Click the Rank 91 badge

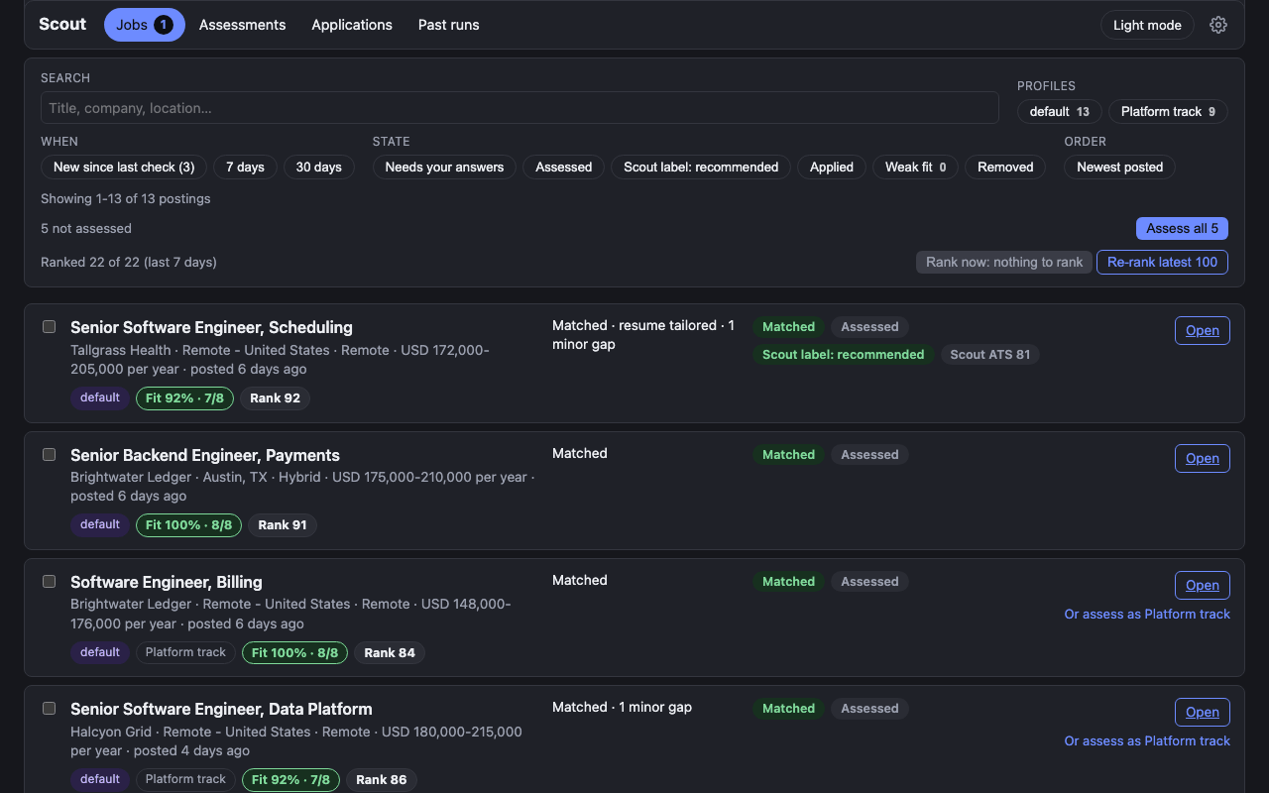pos(283,525)
